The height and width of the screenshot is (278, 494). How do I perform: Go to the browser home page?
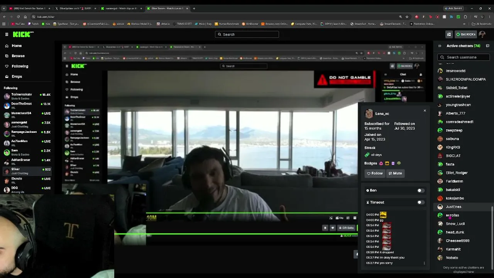click(x=25, y=17)
